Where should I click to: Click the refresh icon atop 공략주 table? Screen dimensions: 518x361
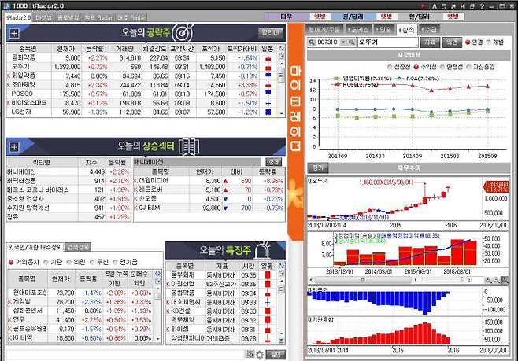point(281,49)
